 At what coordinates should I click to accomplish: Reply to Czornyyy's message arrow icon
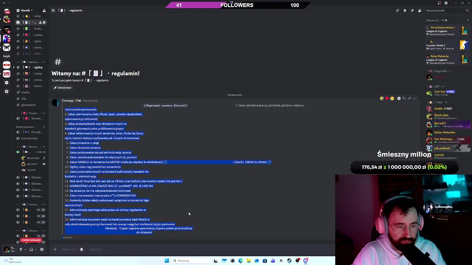coord(404,99)
